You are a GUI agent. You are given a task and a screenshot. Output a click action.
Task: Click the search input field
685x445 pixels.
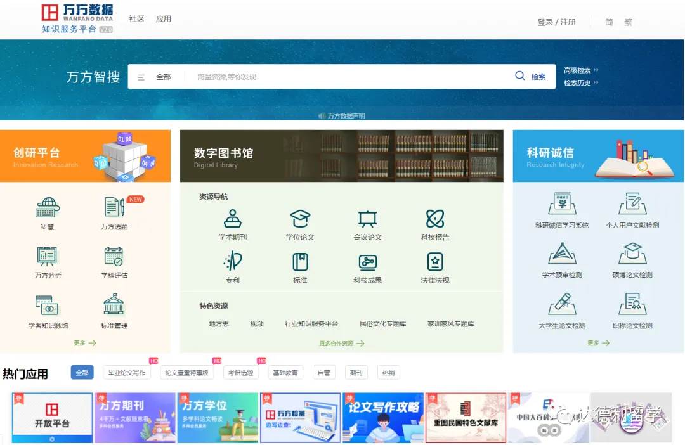point(349,77)
